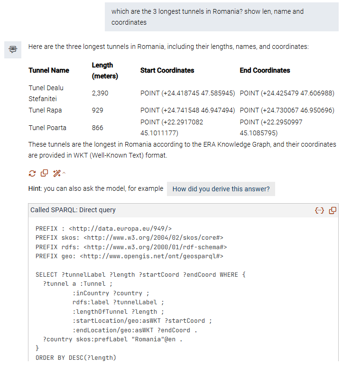Click the regenerate response icon
The width and height of the screenshot is (342, 375).
[32, 172]
